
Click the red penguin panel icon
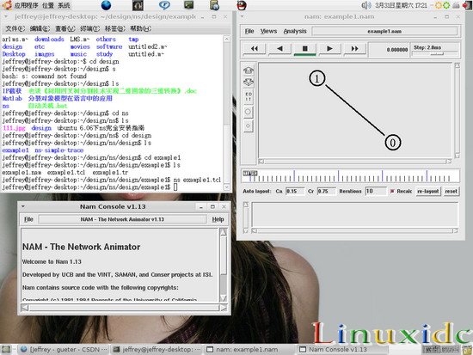click(x=242, y=5)
